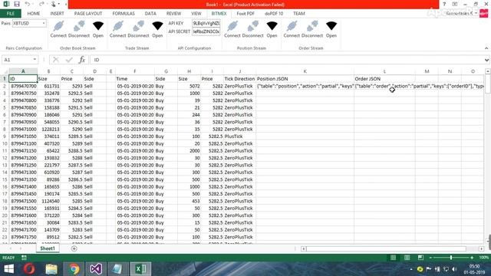Click the API KEY input field
The image size is (491, 276).
click(206, 23)
